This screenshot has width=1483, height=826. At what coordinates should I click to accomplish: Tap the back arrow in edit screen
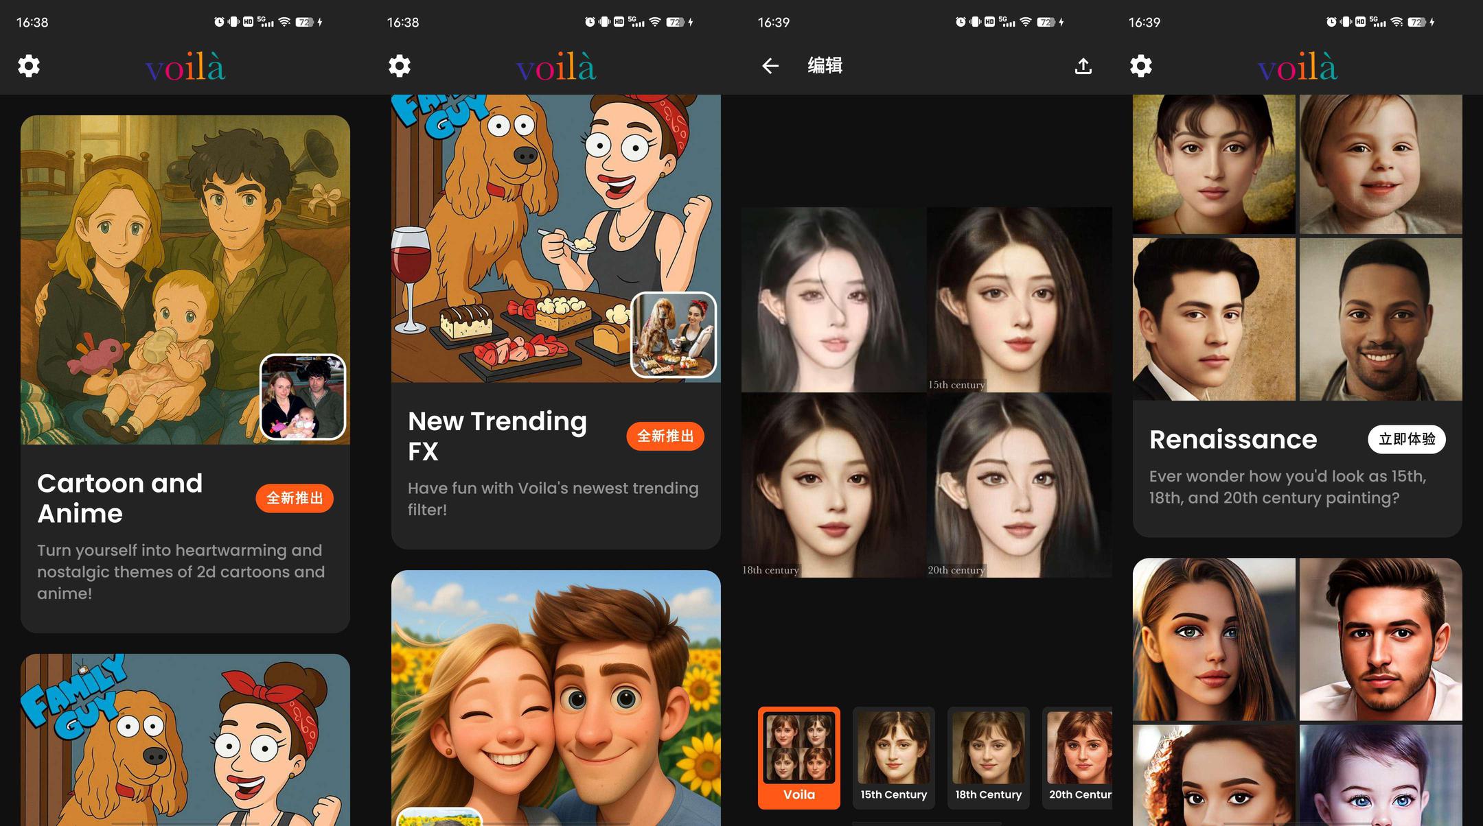(x=770, y=66)
